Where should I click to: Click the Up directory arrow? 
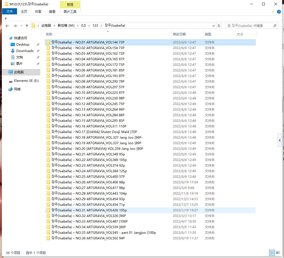(x=27, y=26)
